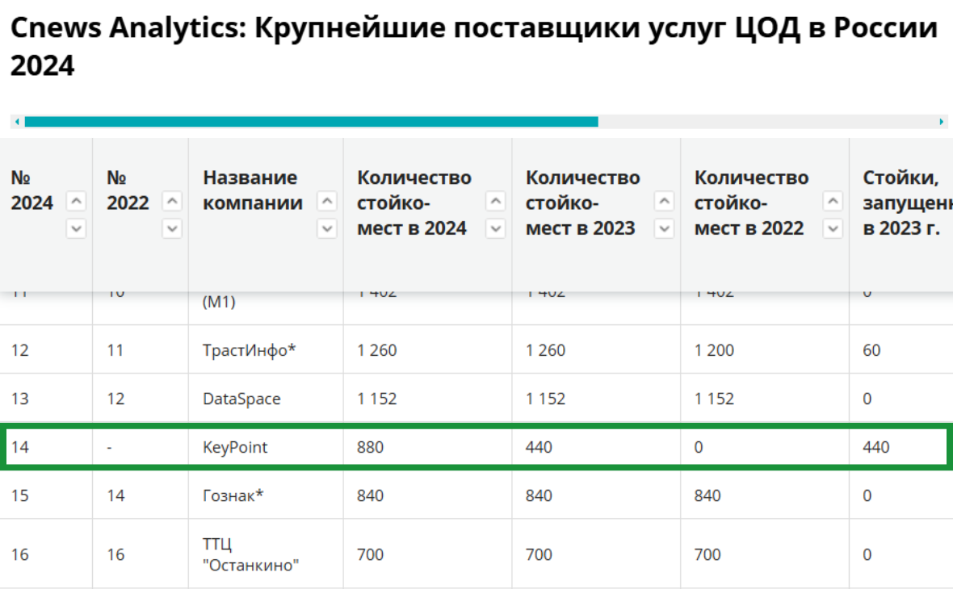
Task: Click launched racks 0 for ТТЦ Останкино
Action: click(x=867, y=554)
